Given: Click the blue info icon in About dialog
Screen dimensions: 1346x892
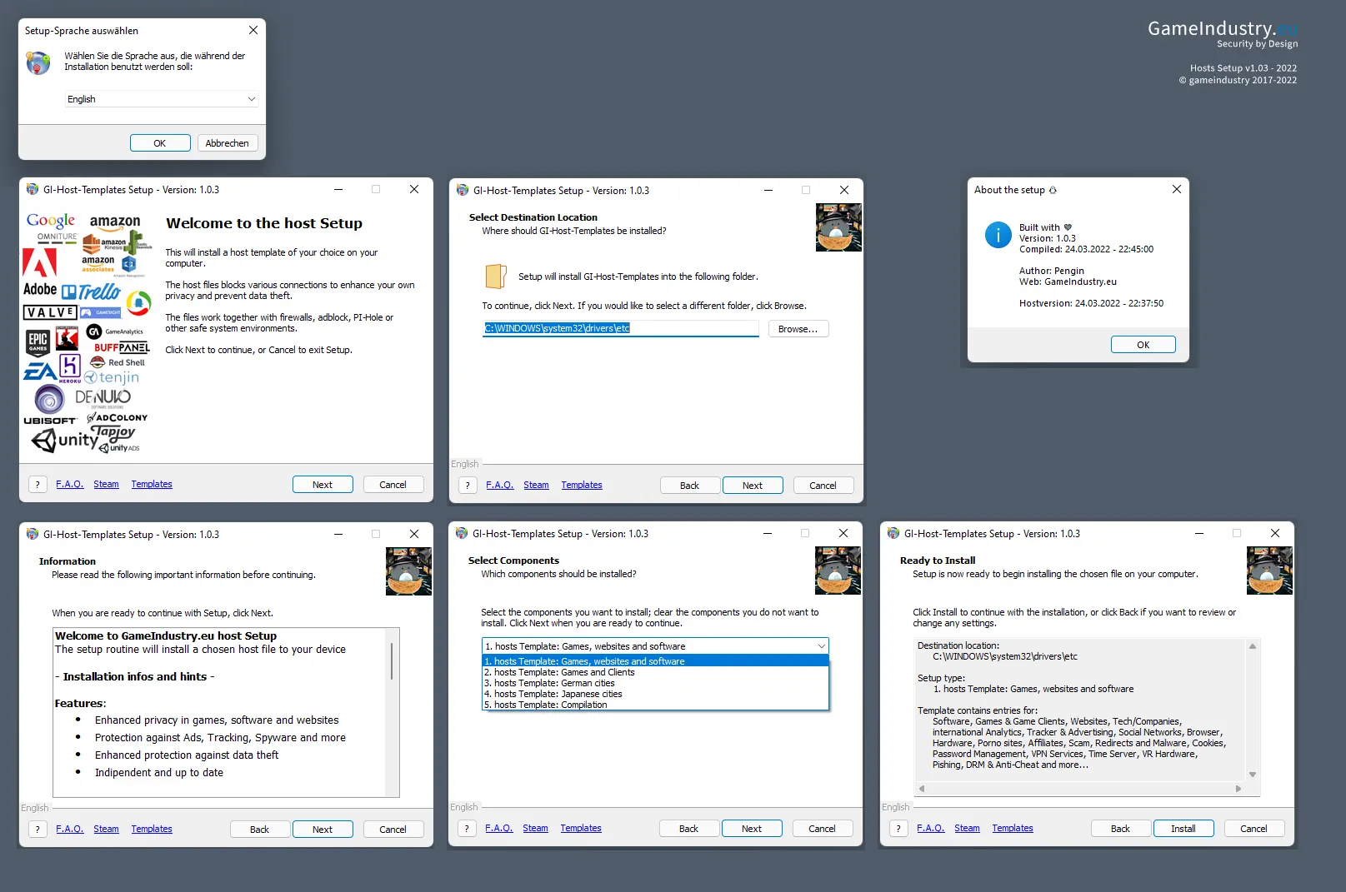Looking at the screenshot, I should coord(998,235).
